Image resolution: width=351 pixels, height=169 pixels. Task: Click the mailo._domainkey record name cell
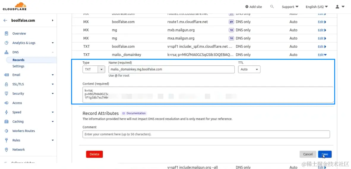pyautogui.click(x=127, y=55)
